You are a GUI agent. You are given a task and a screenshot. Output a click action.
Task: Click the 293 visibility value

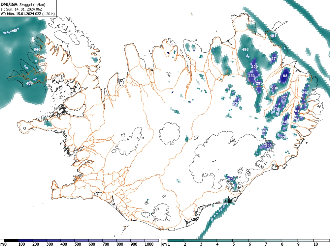259,83
